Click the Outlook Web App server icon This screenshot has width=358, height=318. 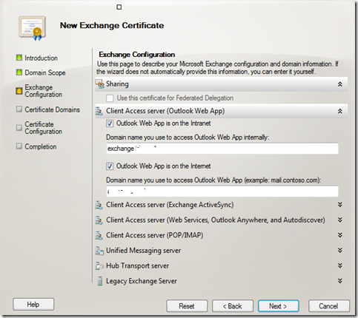point(99,111)
